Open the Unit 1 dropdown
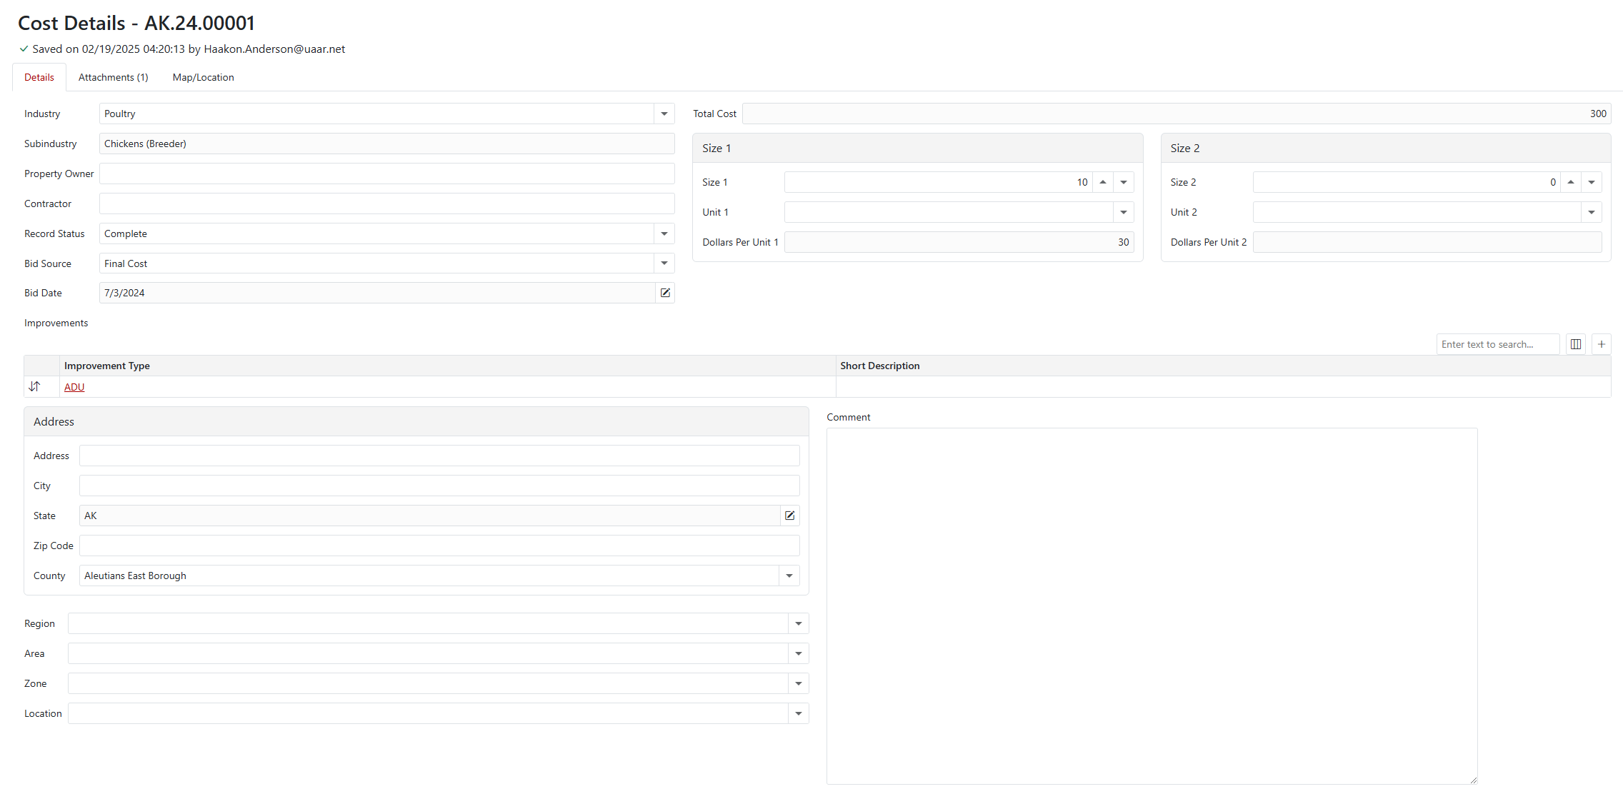This screenshot has width=1623, height=789. tap(1124, 212)
